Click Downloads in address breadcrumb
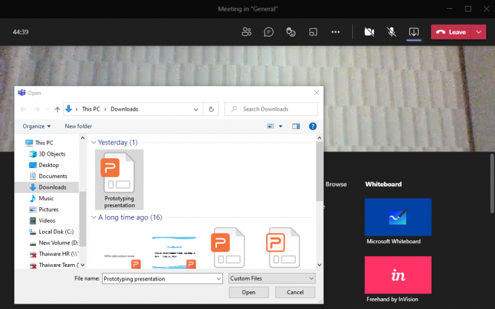495x309 pixels. [124, 109]
